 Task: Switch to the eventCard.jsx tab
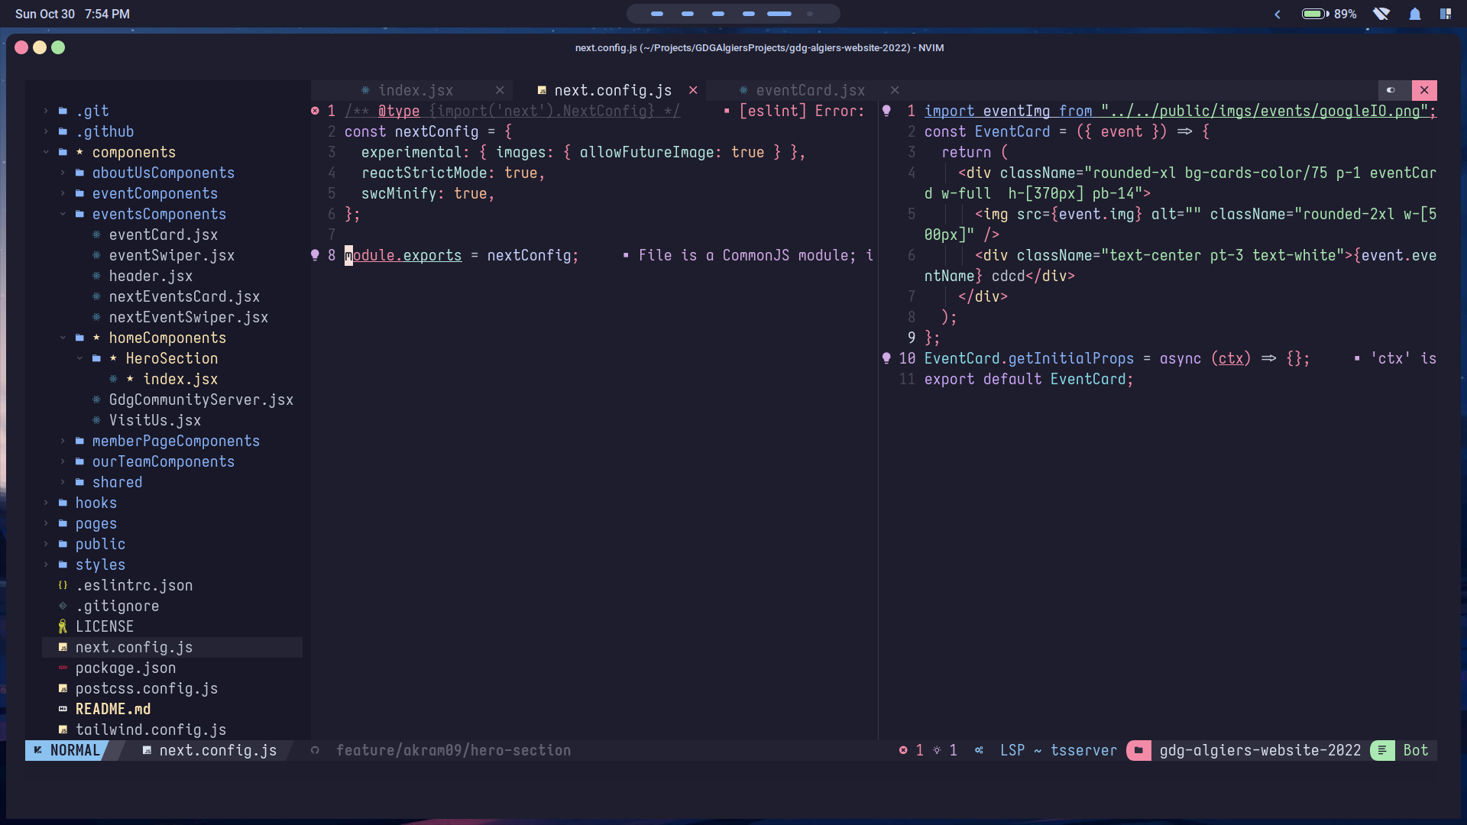pyautogui.click(x=810, y=90)
